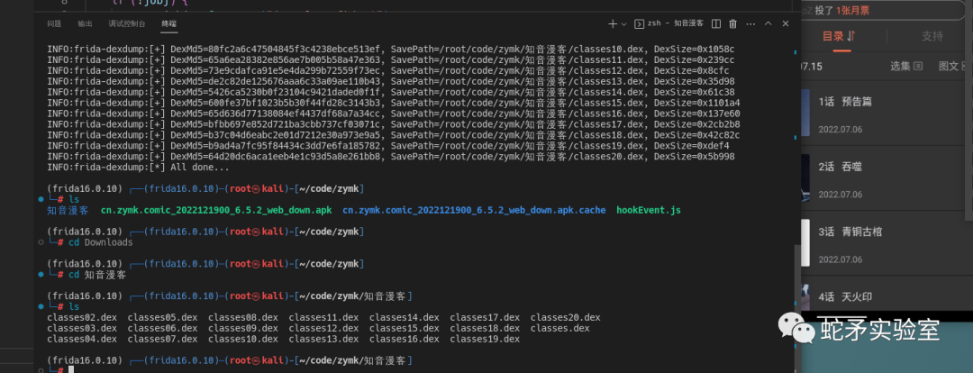Kill terminal using the trash icon
973x373 pixels.
click(732, 23)
